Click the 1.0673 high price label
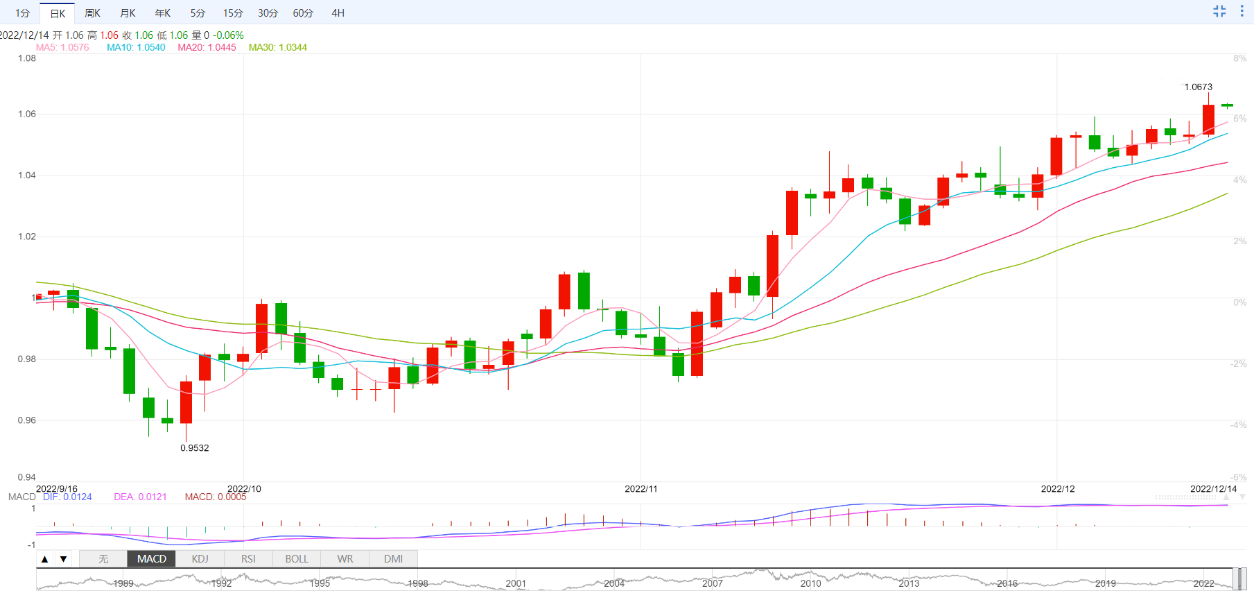Image resolution: width=1254 pixels, height=609 pixels. click(1199, 87)
